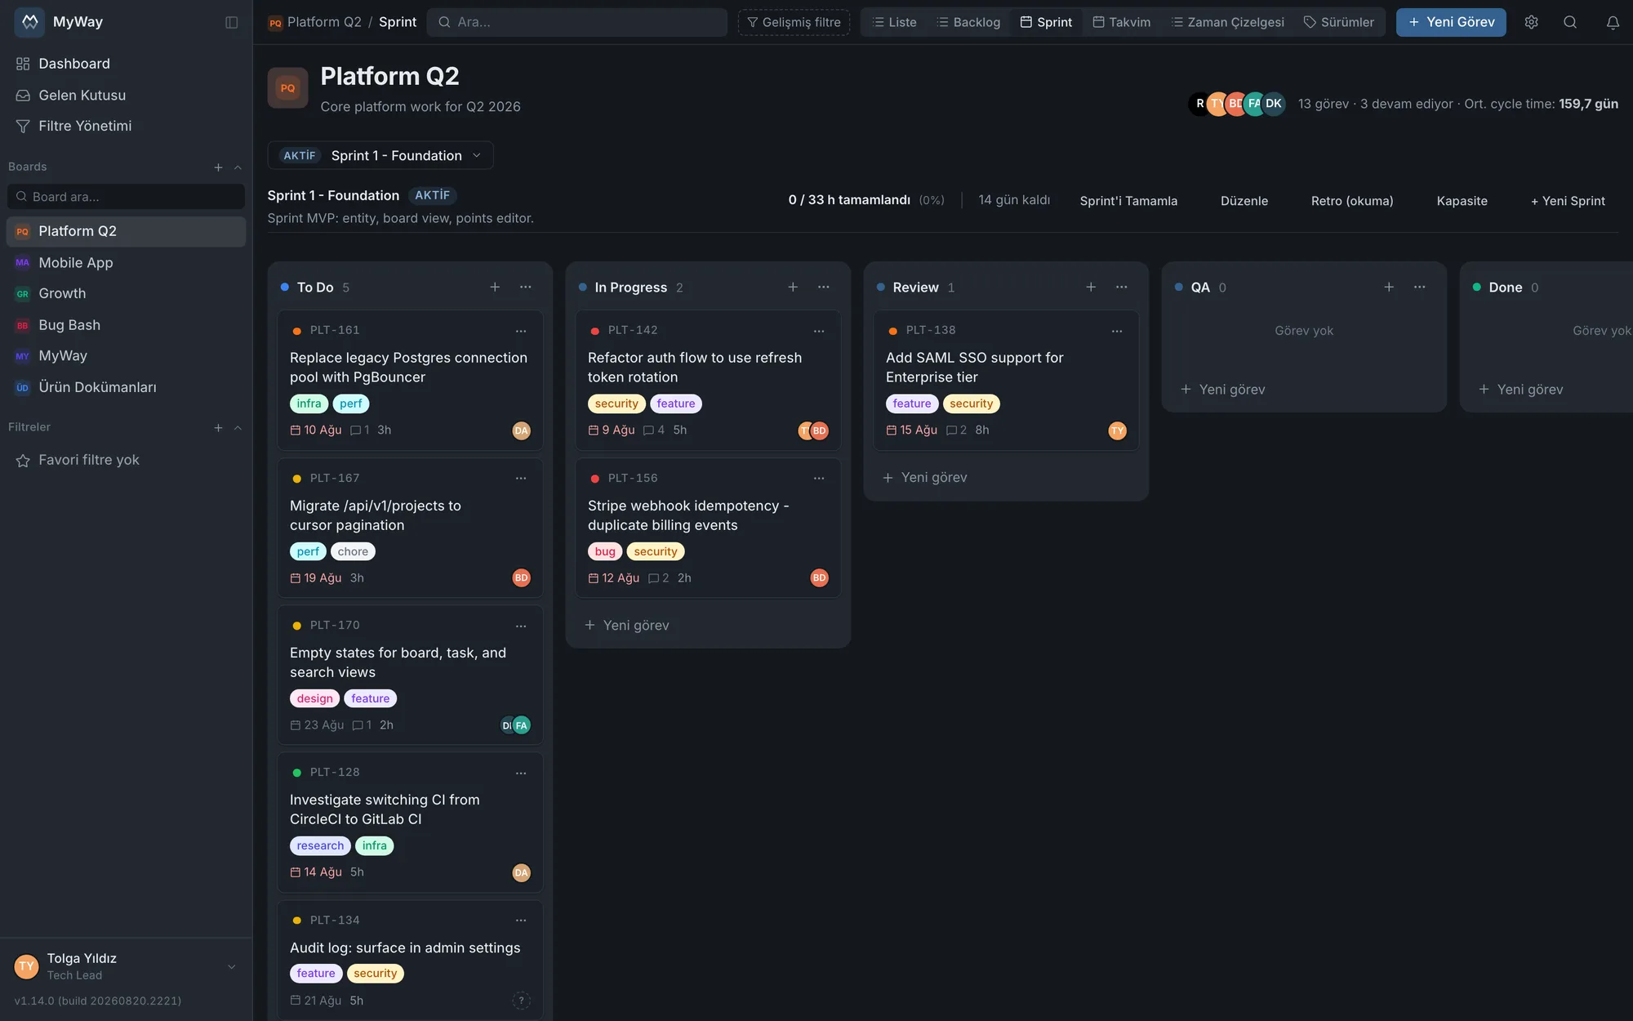Add task to Review column plus
Screen dimensions: 1633x1021
[x=1091, y=287]
